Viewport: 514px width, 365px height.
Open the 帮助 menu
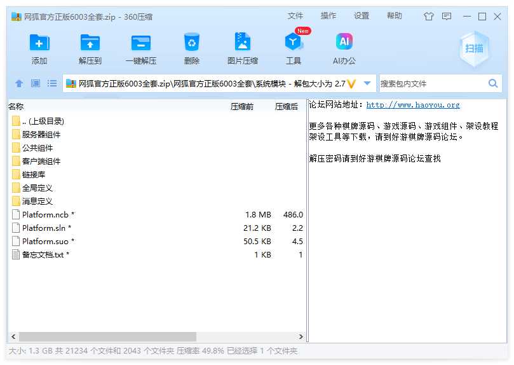tap(394, 16)
